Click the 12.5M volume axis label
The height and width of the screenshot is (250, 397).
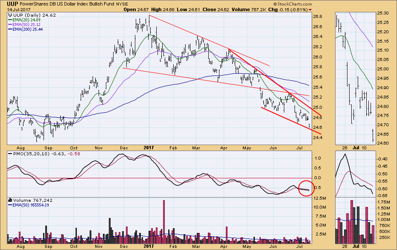point(320,198)
